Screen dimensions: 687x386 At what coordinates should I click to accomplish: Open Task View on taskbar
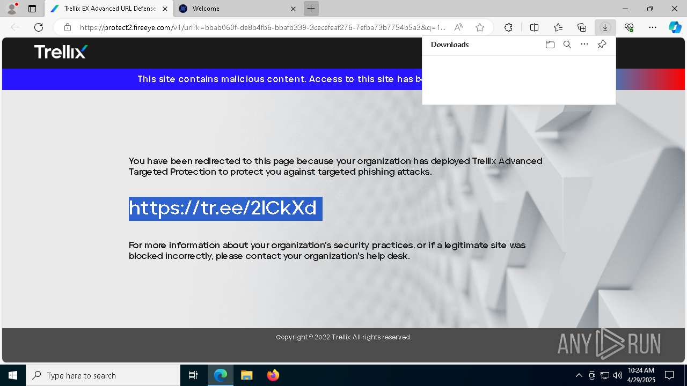[193, 375]
